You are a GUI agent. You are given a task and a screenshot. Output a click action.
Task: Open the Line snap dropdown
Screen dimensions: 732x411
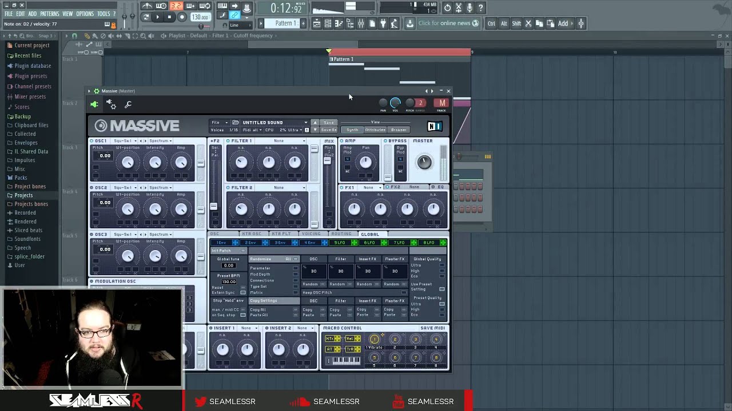(x=241, y=25)
